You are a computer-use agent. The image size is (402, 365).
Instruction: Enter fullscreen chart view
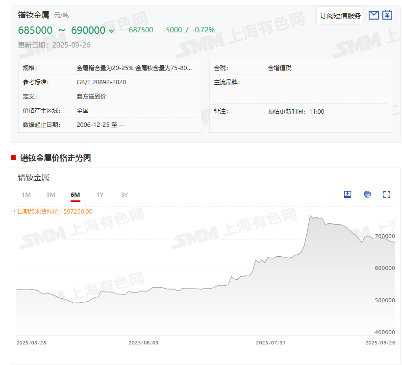387,195
